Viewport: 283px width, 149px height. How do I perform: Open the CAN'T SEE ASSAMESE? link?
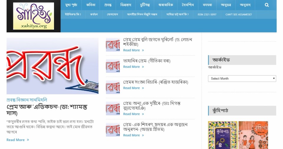coord(238,15)
